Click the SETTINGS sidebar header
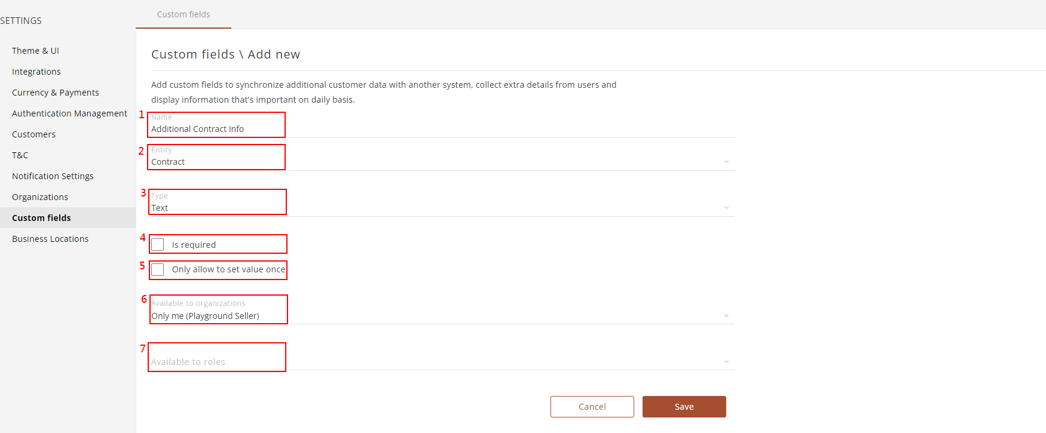 (x=21, y=21)
